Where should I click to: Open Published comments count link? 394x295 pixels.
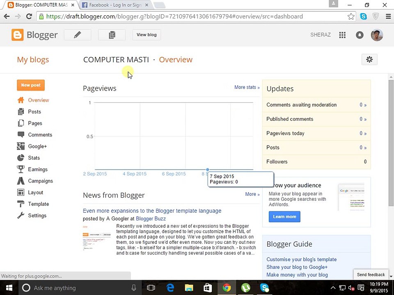point(363,119)
